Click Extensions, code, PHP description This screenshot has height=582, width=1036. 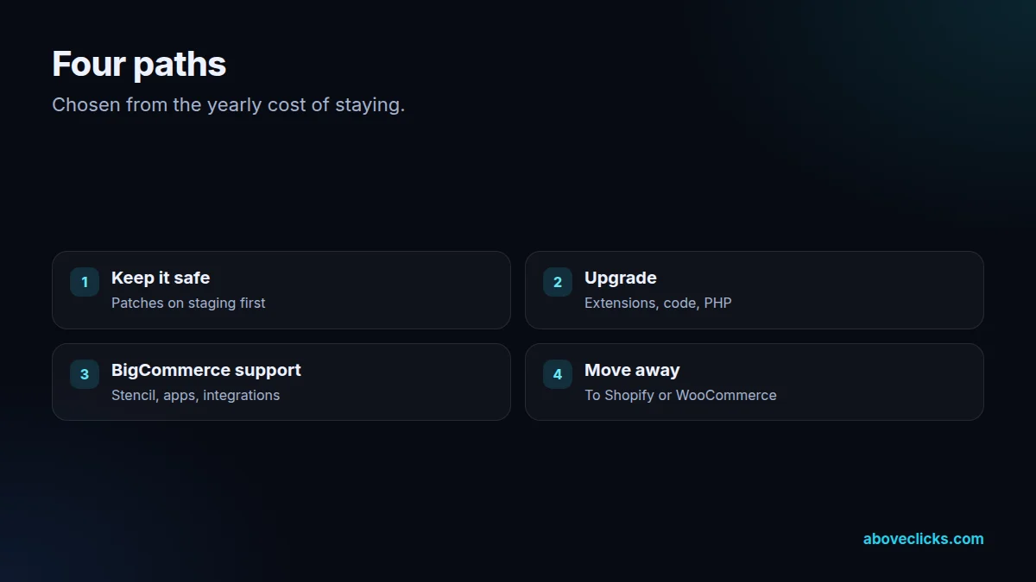pyautogui.click(x=658, y=303)
